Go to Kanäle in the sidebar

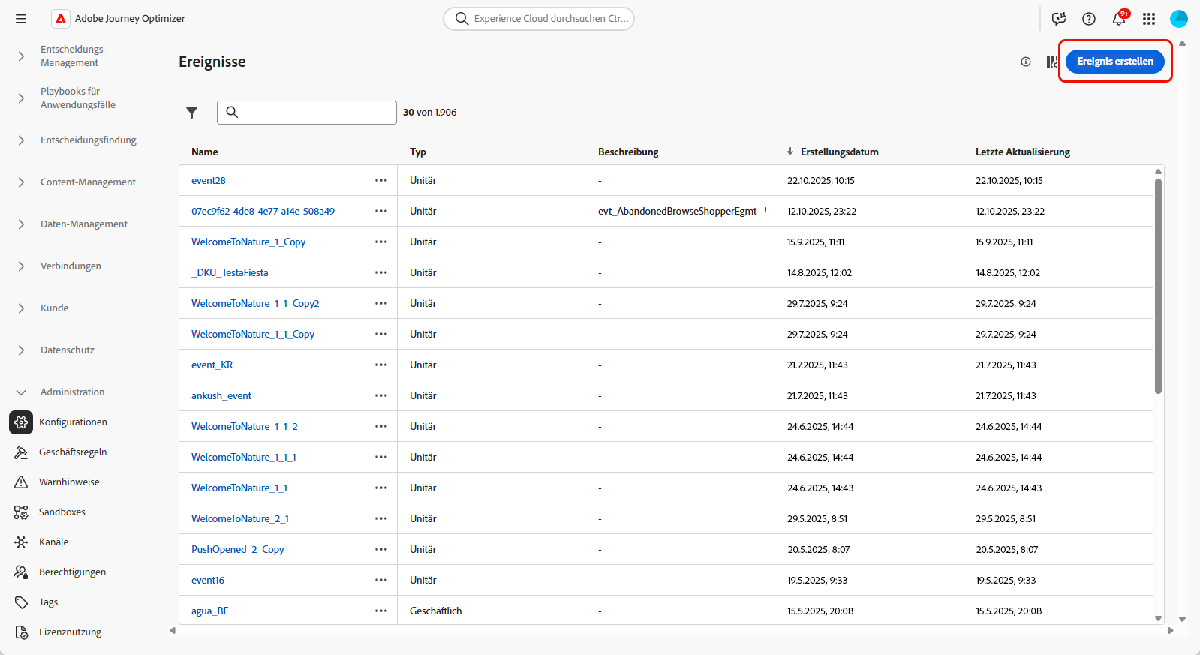53,542
